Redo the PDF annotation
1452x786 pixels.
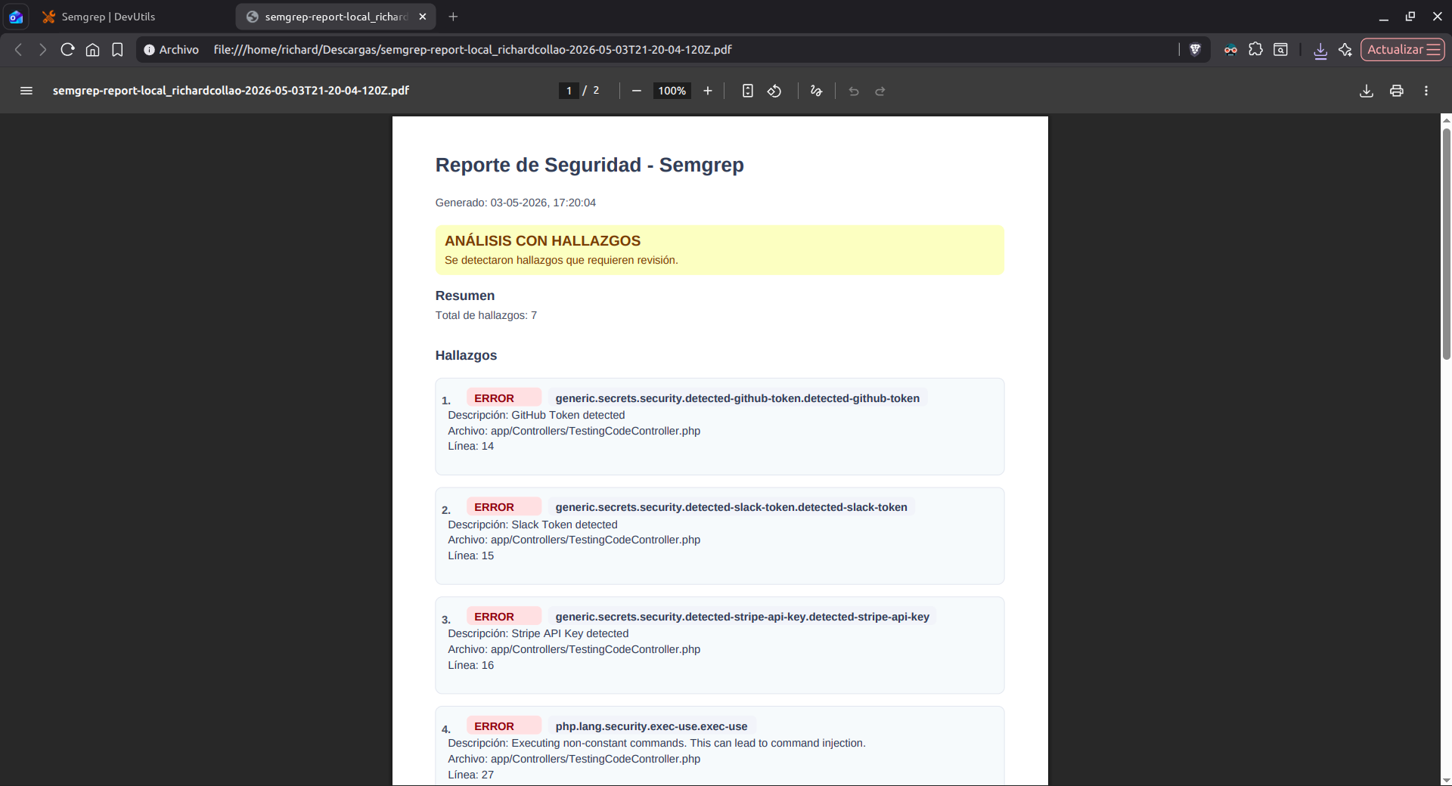880,91
